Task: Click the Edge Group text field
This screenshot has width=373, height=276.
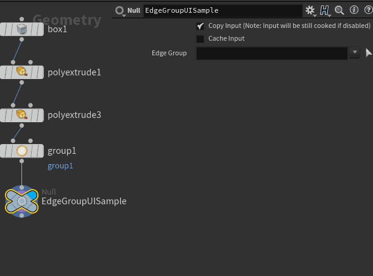Action: pos(272,53)
